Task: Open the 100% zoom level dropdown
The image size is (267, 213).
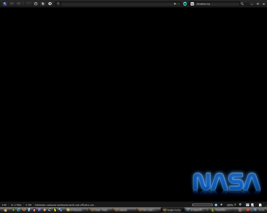Action: pyautogui.click(x=235, y=205)
